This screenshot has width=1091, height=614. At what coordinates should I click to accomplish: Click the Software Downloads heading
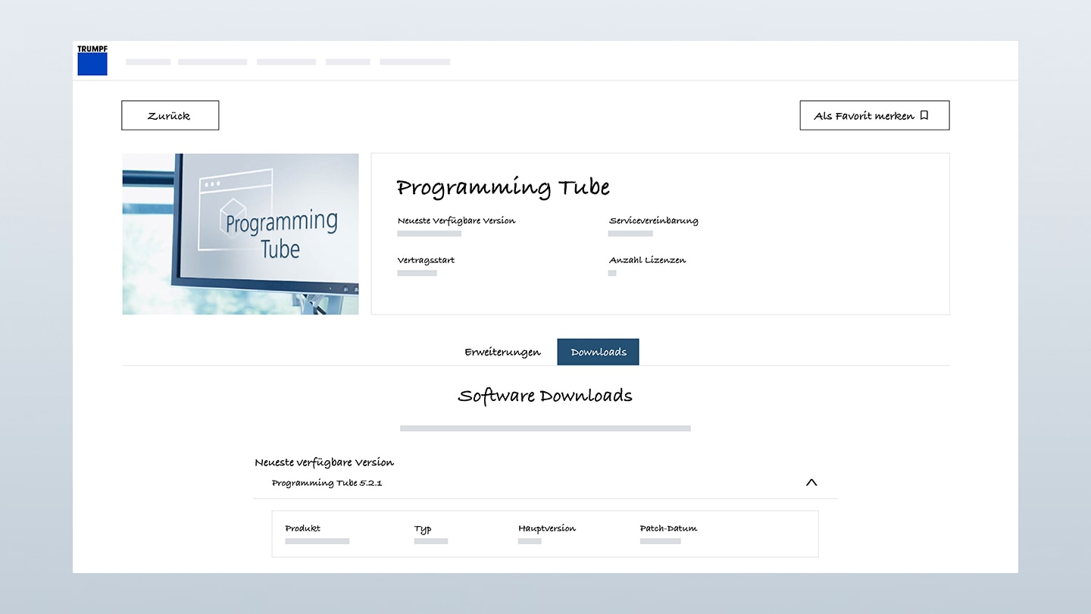pyautogui.click(x=545, y=396)
